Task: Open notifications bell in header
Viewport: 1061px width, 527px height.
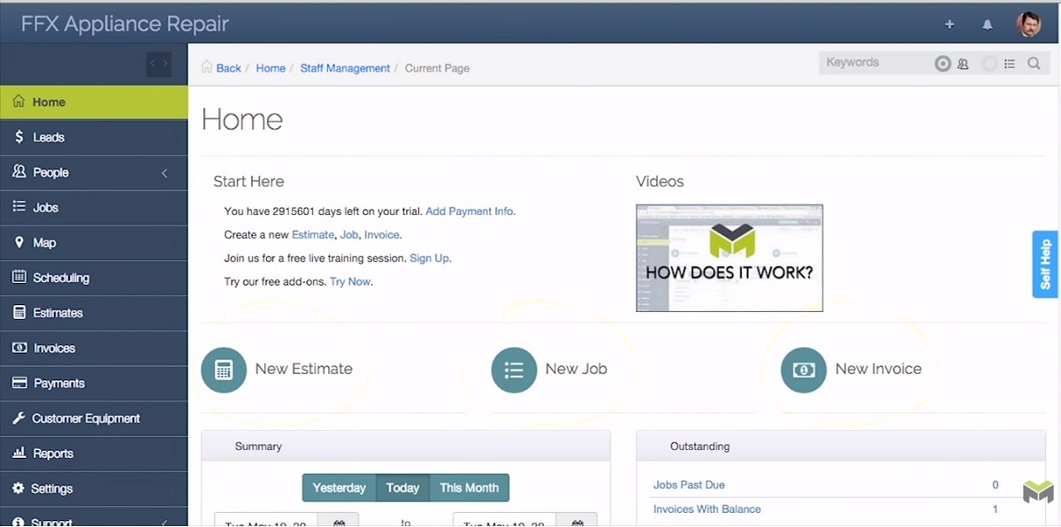Action: tap(988, 25)
